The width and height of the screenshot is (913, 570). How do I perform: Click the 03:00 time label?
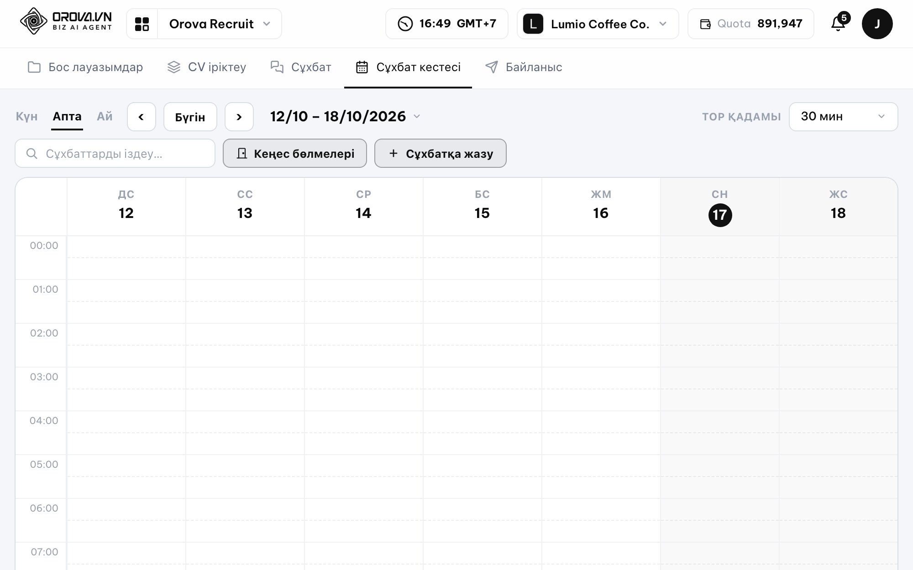(x=44, y=377)
